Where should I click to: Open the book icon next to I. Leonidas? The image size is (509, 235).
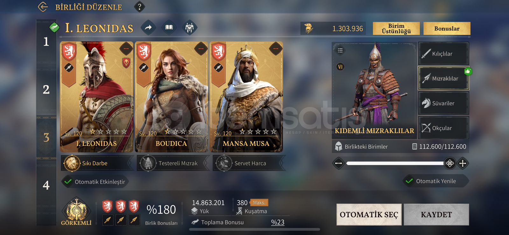click(169, 28)
